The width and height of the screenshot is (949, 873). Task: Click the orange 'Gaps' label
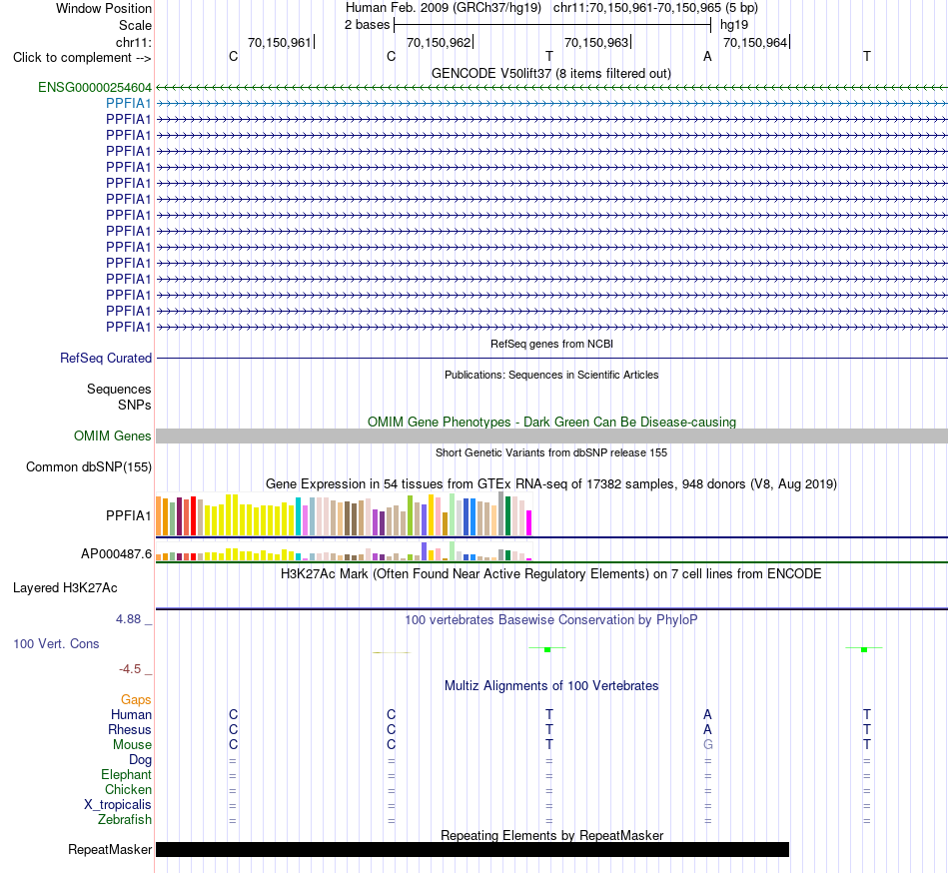[136, 700]
